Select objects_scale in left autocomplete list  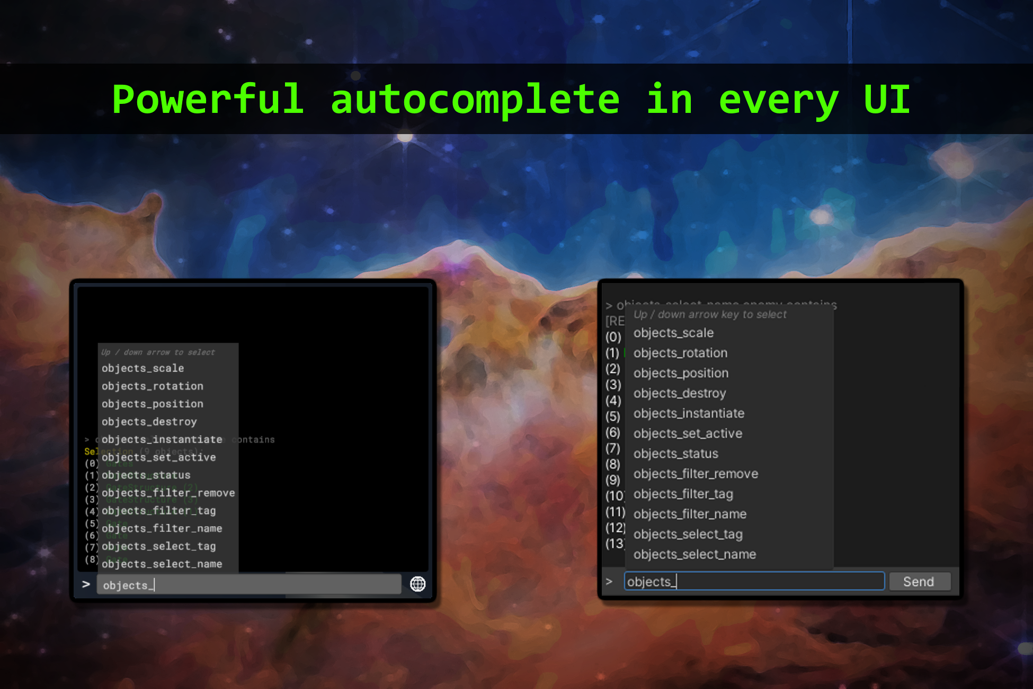pos(143,368)
